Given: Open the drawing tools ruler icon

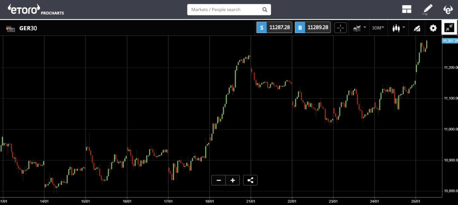Looking at the screenshot, I should 417,28.
